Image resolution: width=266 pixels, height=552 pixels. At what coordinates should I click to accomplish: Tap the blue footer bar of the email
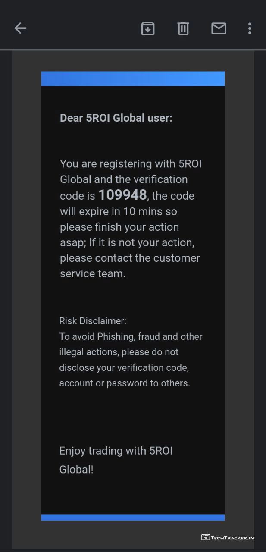click(133, 517)
